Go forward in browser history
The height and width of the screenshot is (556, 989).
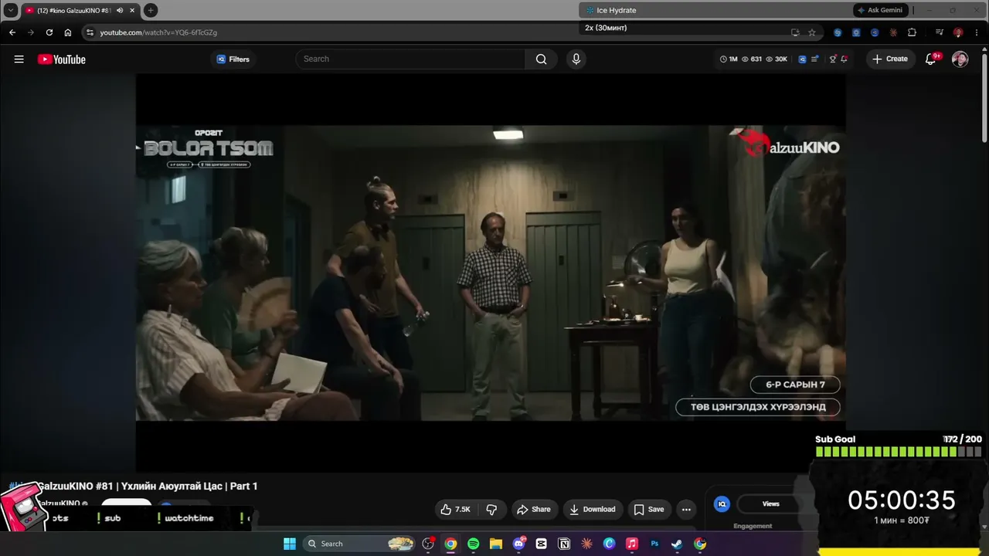[x=31, y=32]
